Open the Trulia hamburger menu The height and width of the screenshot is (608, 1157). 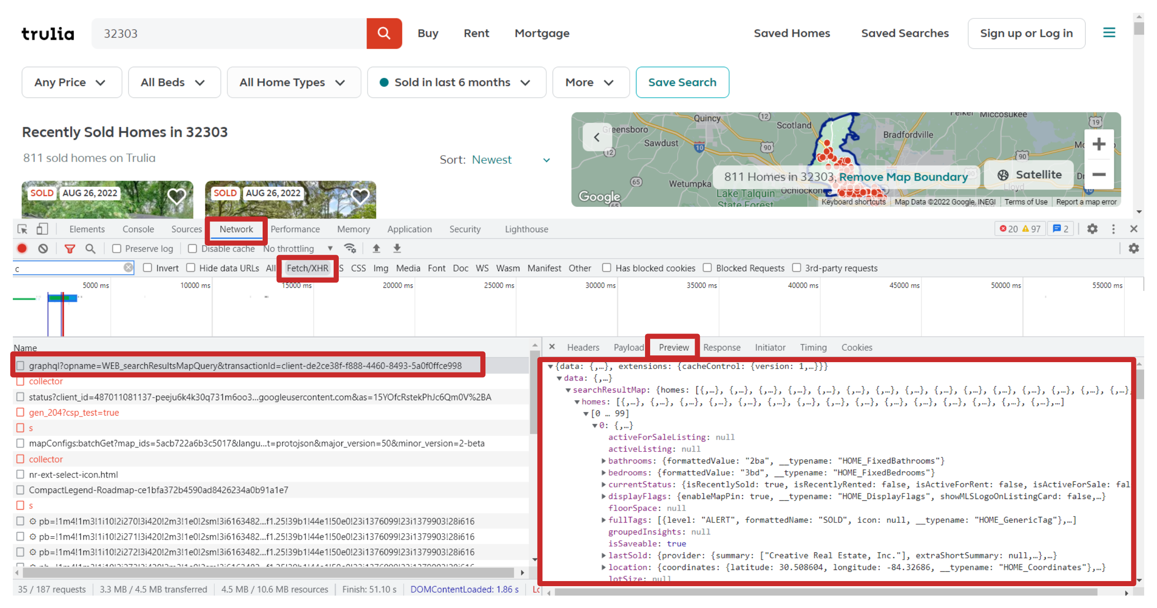click(1109, 33)
